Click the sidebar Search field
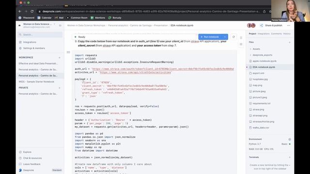 click(40, 34)
